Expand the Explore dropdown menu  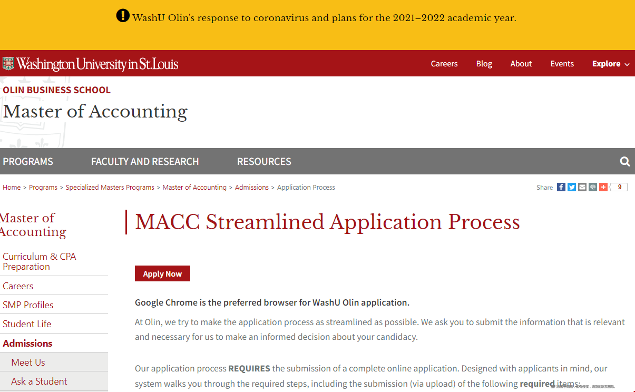click(611, 64)
